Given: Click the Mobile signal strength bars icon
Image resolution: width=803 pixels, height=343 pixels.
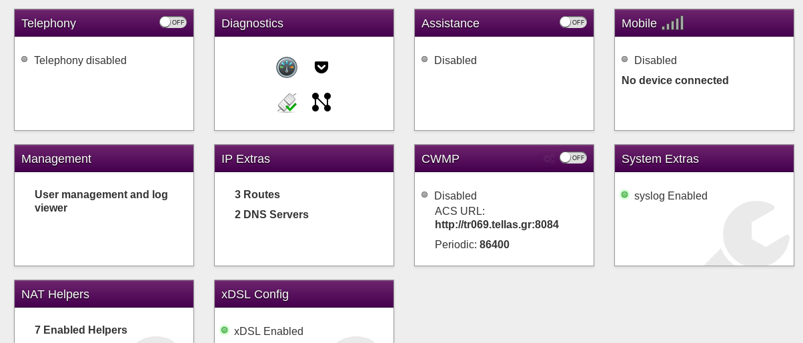Looking at the screenshot, I should (x=673, y=23).
